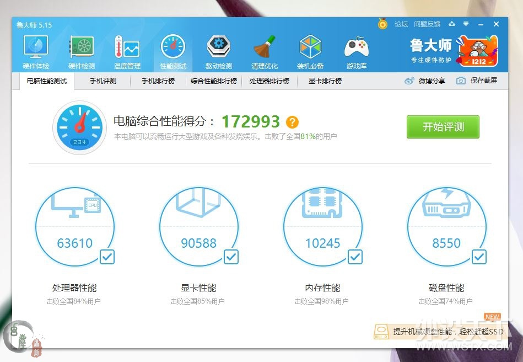This screenshot has height=362, width=523.
Task: Click the 显卡性能 label
Action: (x=198, y=288)
